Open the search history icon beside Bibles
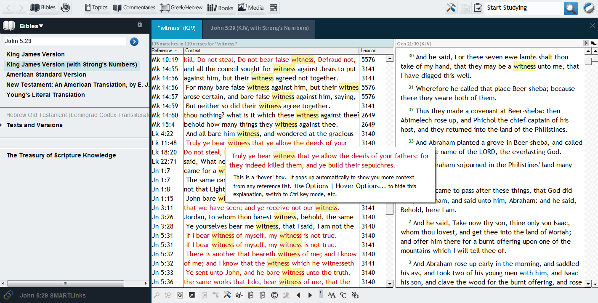The image size is (598, 303). pos(65,8)
